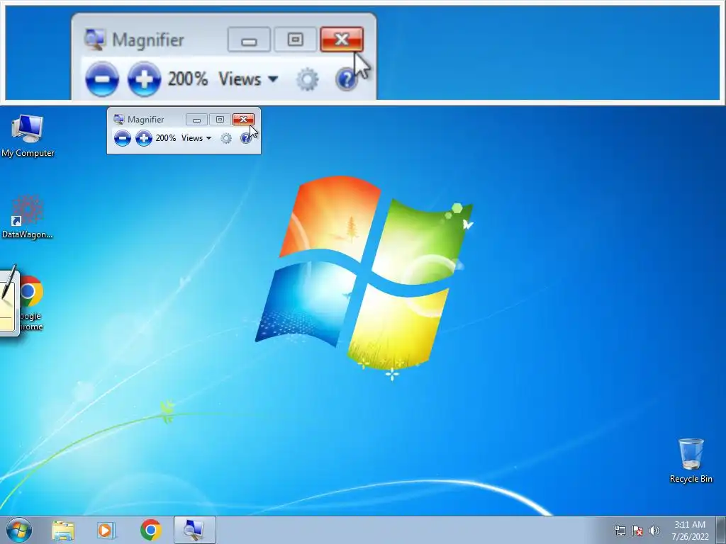Open Magnifier Options gear in the small Magnifier window
This screenshot has height=544, width=726.
tap(226, 138)
